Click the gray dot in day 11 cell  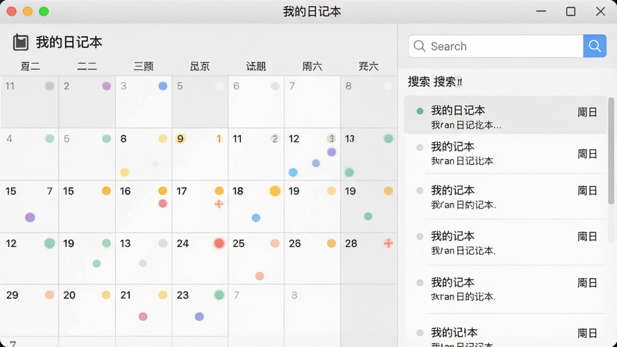click(49, 86)
